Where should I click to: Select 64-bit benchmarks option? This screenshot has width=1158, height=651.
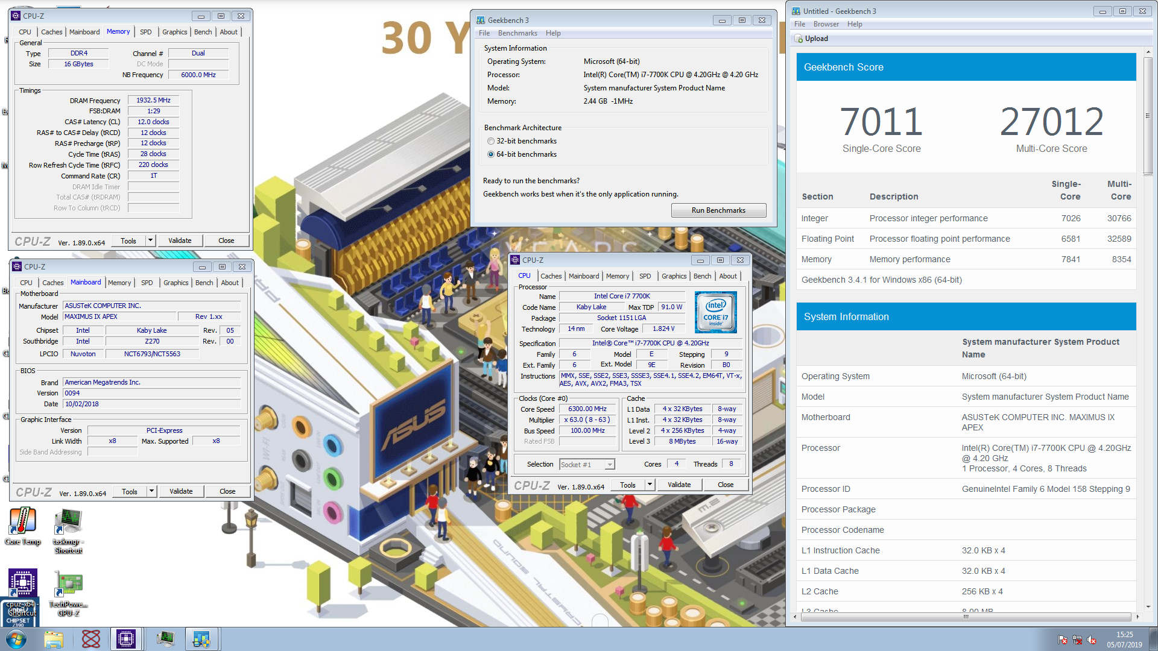522,154
